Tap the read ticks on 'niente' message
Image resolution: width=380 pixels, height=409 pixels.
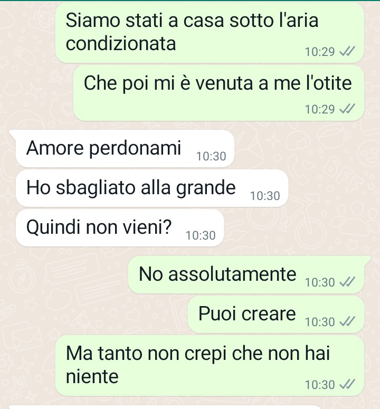347,384
